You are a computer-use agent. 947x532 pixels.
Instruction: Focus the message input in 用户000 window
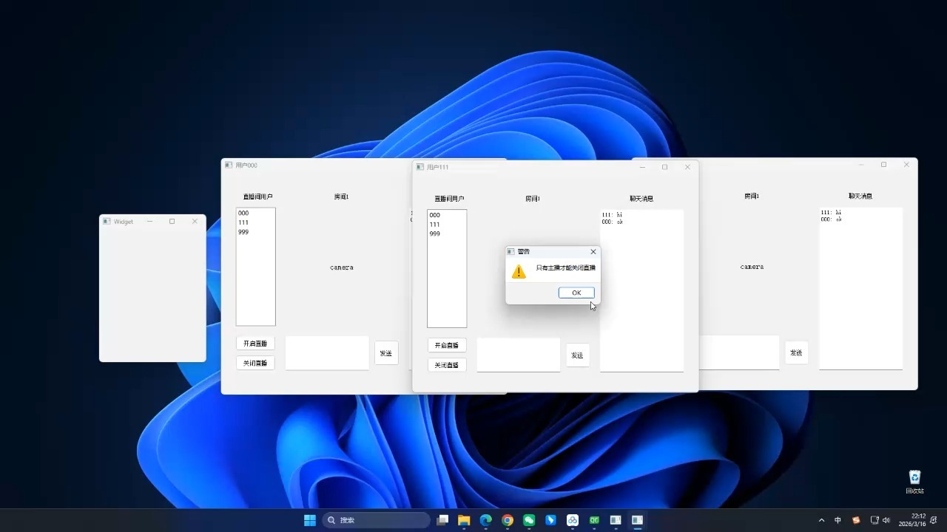point(327,353)
